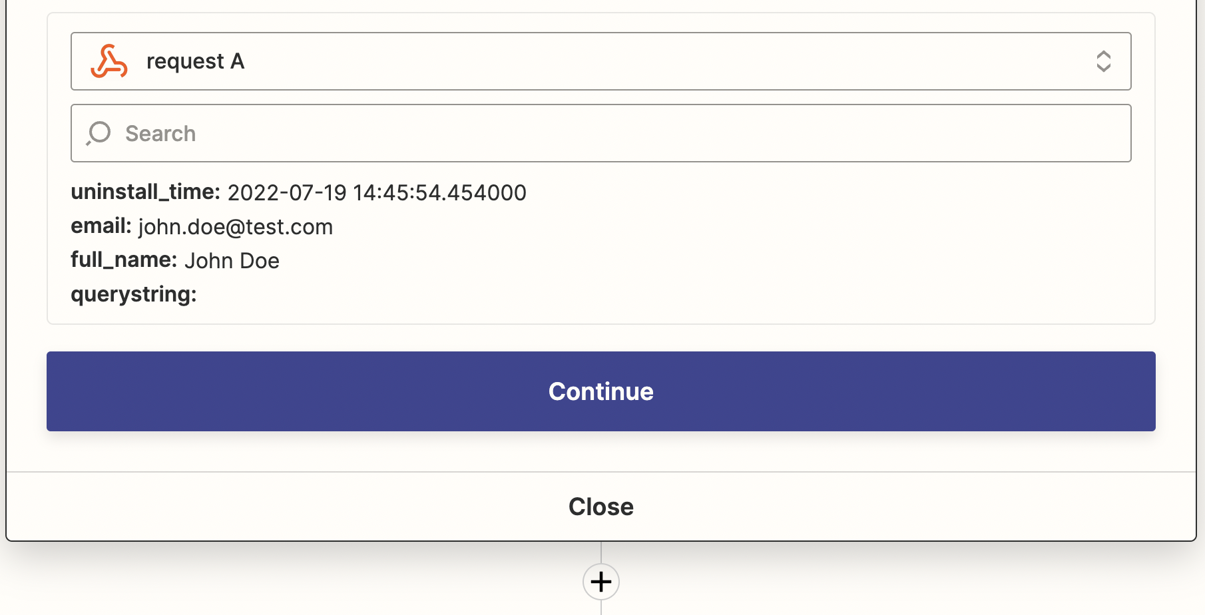Select the email field label
The height and width of the screenshot is (615, 1205).
(x=101, y=226)
